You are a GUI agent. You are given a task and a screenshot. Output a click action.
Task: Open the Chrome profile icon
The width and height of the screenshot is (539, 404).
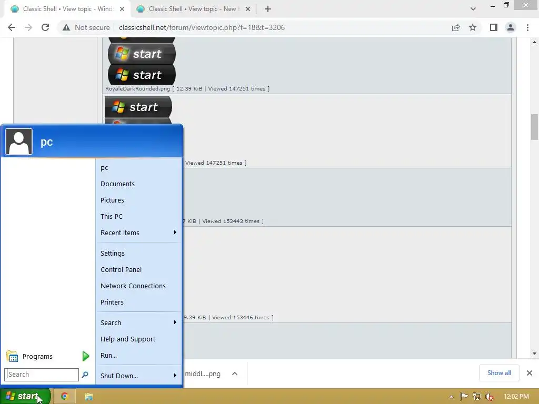tap(511, 27)
